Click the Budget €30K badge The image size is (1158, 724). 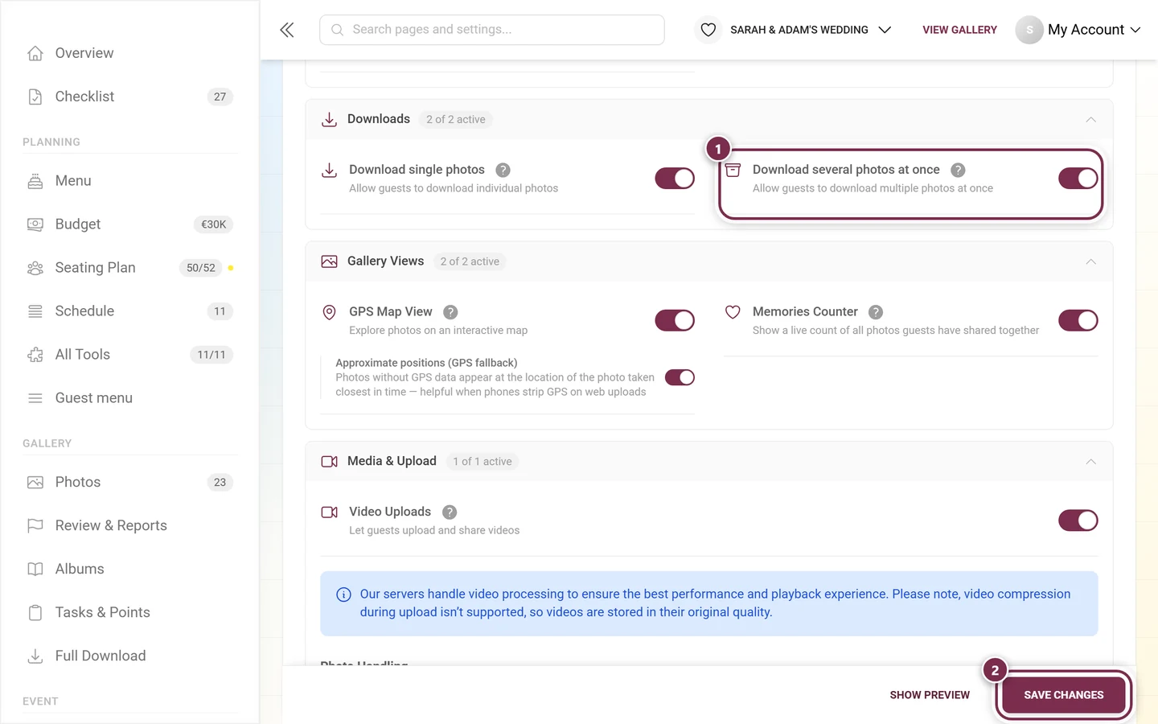213,224
